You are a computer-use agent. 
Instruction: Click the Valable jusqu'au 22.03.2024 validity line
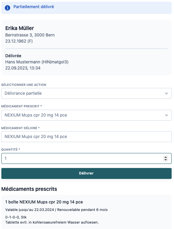57,210
